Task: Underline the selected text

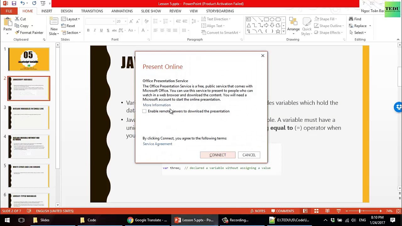Action: (x=101, y=30)
